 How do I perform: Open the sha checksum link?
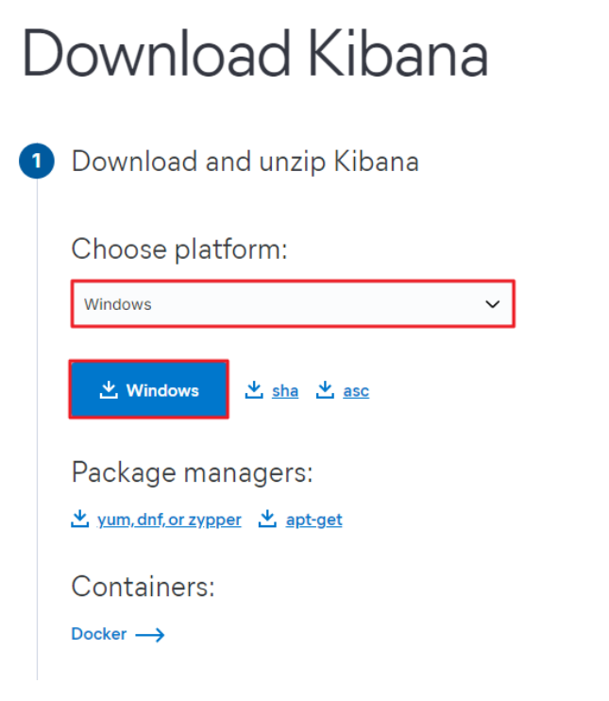pos(285,391)
